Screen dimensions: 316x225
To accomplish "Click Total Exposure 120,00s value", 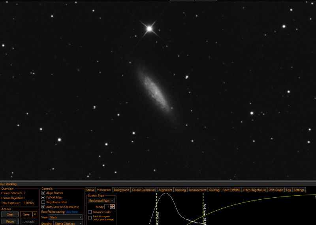I will point(29,203).
